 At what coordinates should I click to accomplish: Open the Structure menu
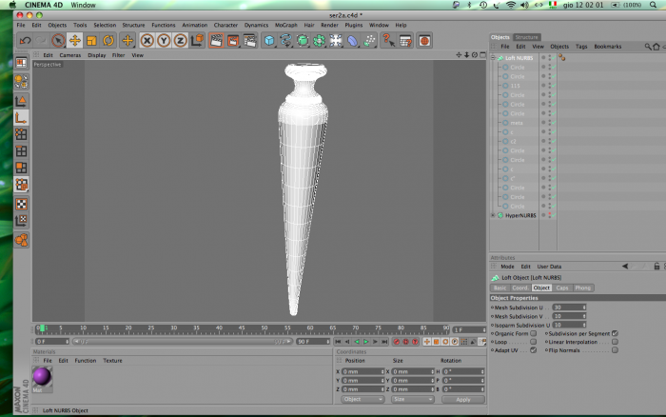point(133,25)
